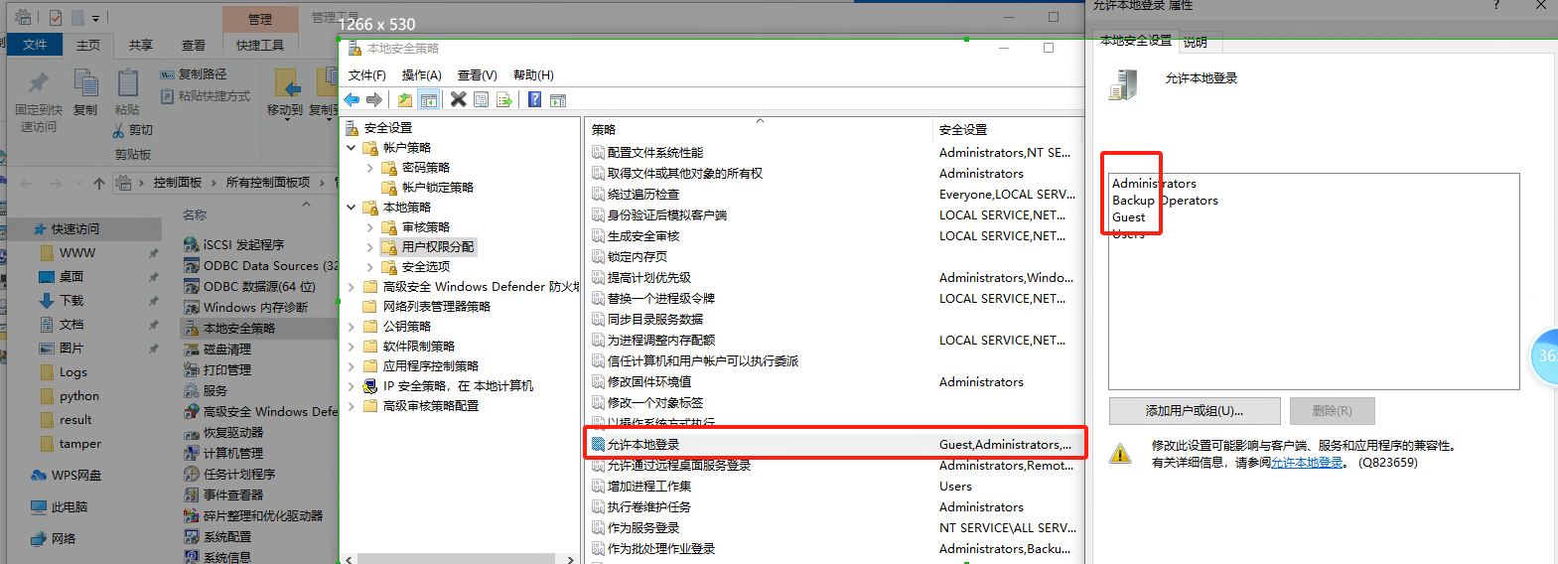
Task: Expand 应用程序控制策略 tree node
Action: [352, 366]
